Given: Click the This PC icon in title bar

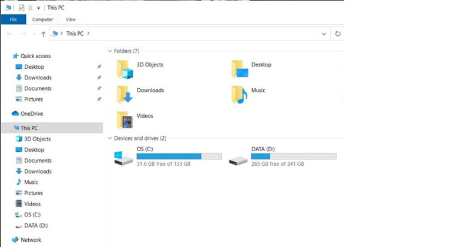Looking at the screenshot, I should 8,8.
